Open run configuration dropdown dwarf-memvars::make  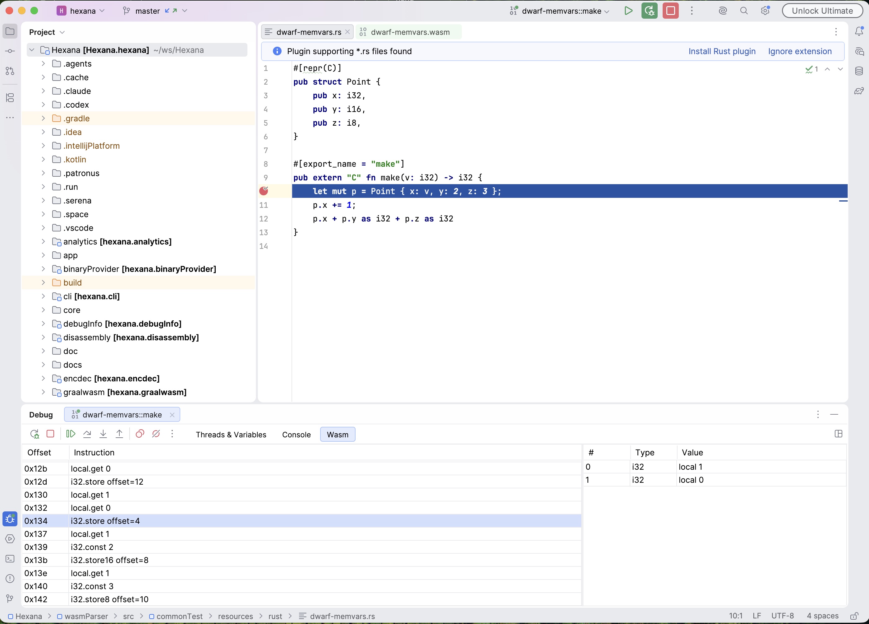coord(559,11)
